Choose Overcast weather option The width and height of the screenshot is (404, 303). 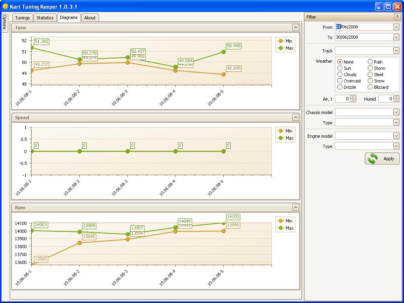click(340, 81)
